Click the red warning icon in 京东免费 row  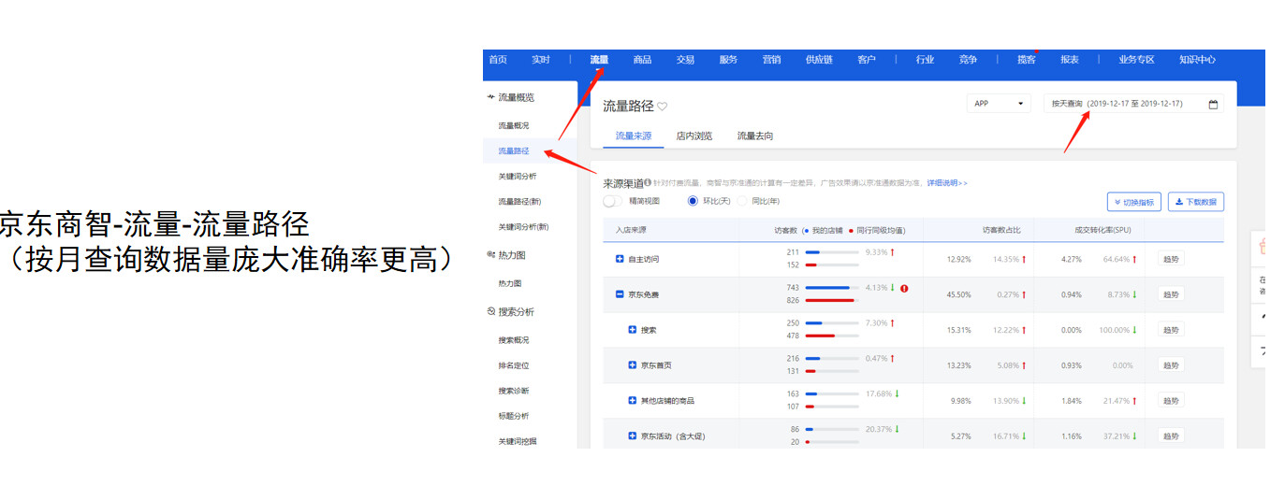(x=904, y=288)
